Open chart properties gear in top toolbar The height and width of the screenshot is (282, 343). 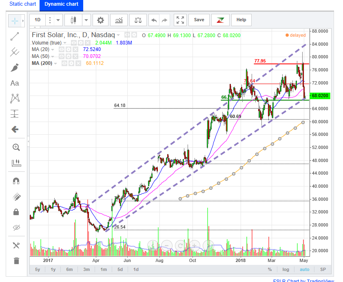[x=100, y=20]
